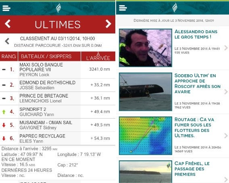Open the Cap Fréhel article via its chevron
Screen dimensions: 229x183
click(226, 179)
